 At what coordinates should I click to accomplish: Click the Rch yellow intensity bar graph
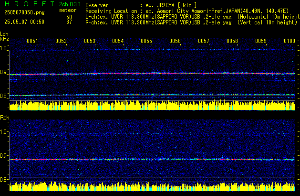pyautogui.click(x=152, y=186)
